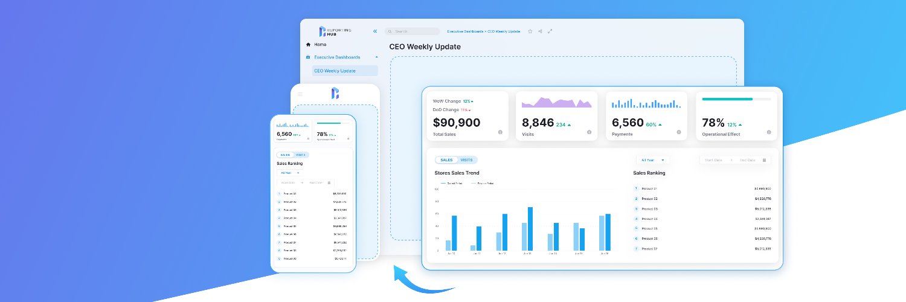Open the hamburger menu on the back phone
This screenshot has height=302, width=906.
300,94
